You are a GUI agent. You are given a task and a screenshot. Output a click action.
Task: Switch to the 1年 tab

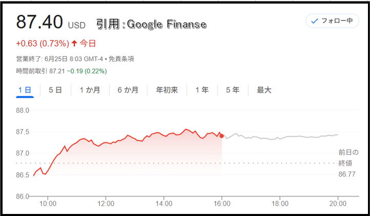coord(202,90)
